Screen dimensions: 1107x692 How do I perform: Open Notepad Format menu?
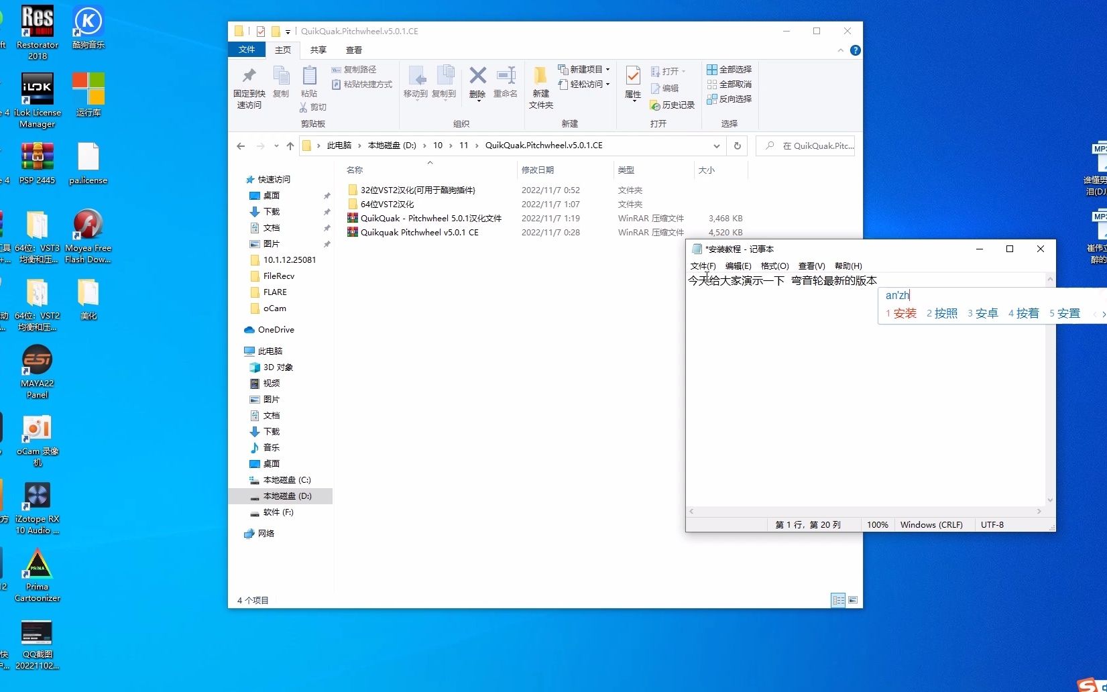tap(774, 266)
